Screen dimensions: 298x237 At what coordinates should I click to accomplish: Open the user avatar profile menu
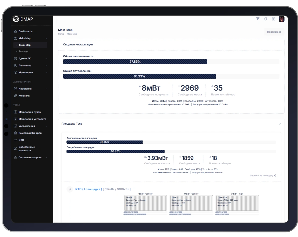(281, 19)
